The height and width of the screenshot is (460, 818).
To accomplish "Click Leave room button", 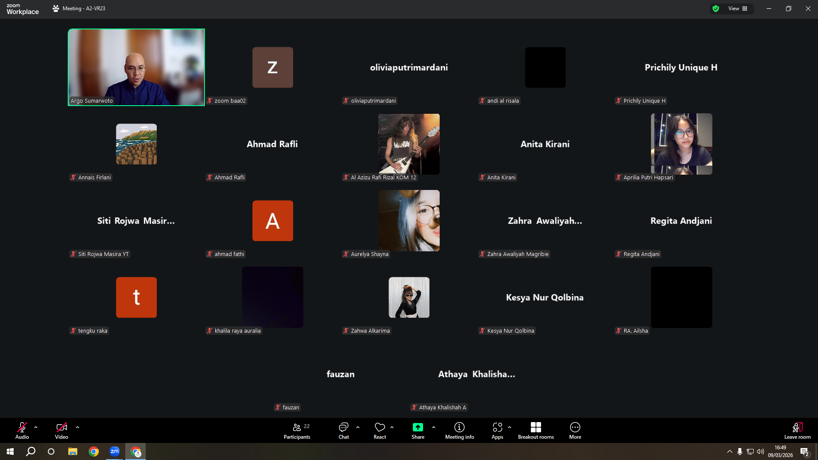I will pyautogui.click(x=798, y=431).
